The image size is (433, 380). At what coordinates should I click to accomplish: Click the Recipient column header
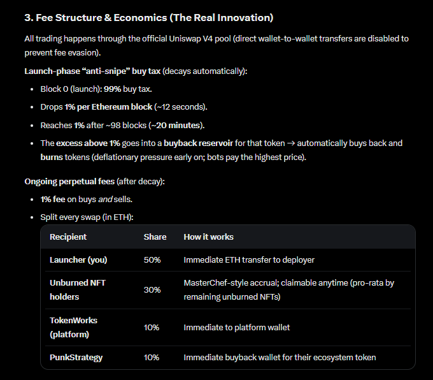click(68, 237)
